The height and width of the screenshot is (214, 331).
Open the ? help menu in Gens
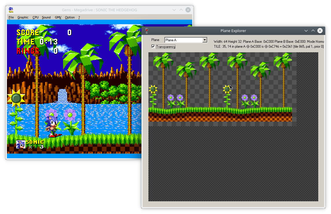click(x=79, y=17)
